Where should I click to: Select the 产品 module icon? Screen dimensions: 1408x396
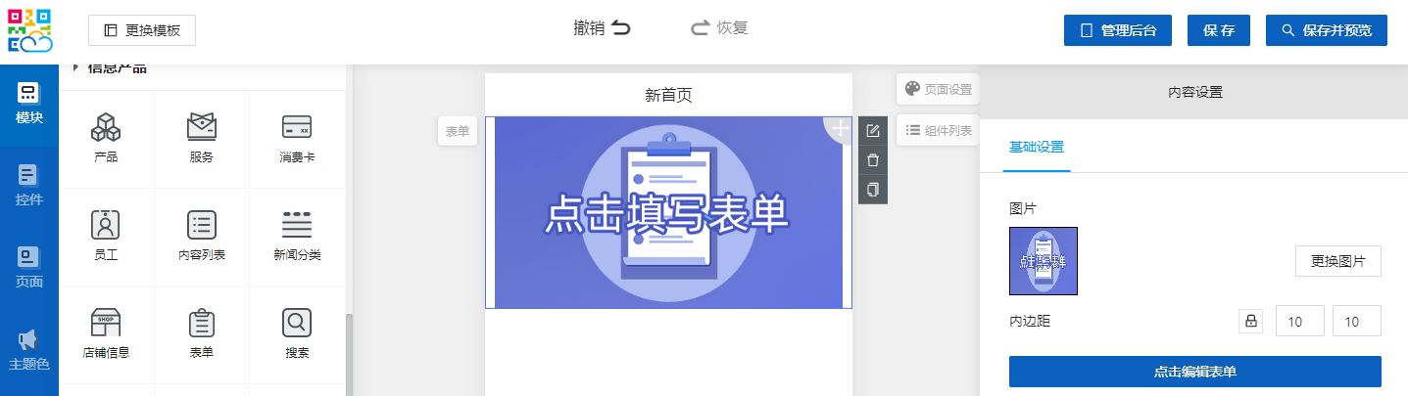point(106,128)
